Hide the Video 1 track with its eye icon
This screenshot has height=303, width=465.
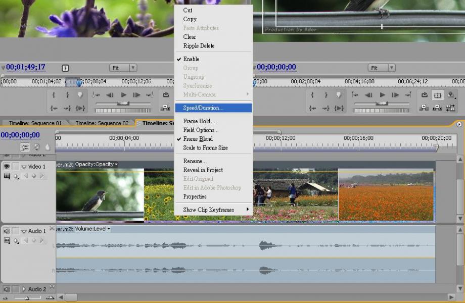pos(7,167)
